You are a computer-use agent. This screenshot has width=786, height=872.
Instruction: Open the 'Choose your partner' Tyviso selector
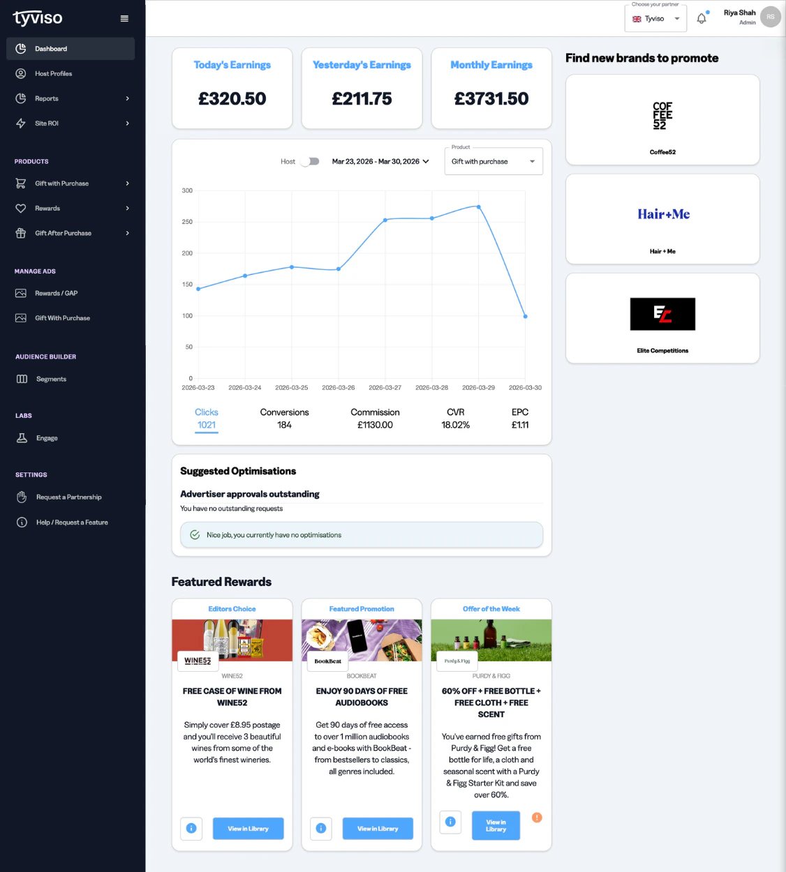click(x=655, y=19)
